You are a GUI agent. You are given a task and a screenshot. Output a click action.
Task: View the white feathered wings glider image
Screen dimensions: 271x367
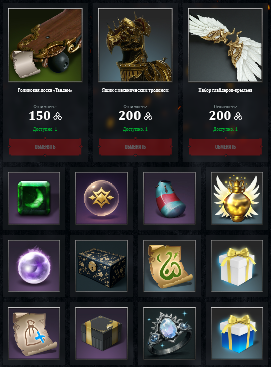[225, 45]
